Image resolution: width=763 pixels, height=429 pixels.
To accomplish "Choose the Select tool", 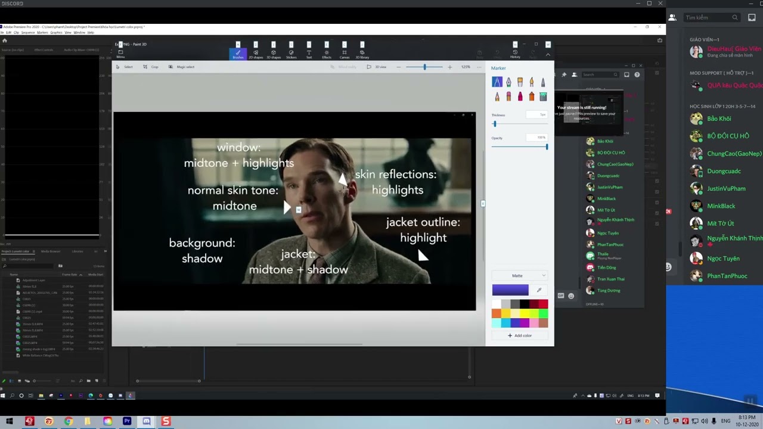I will (x=125, y=67).
